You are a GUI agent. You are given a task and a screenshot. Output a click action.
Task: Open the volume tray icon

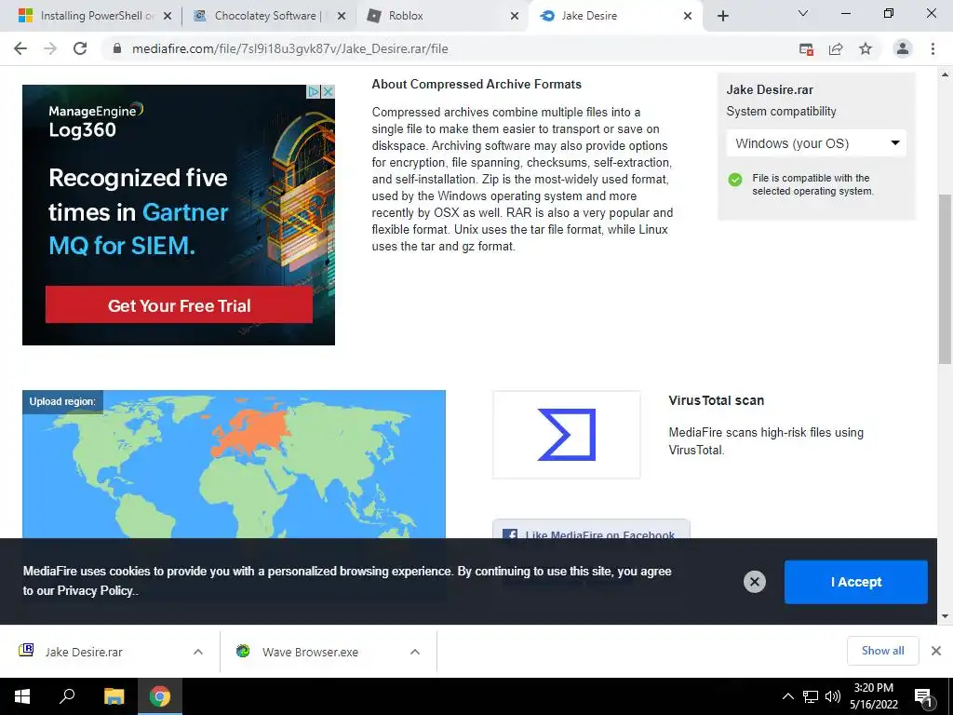point(833,696)
